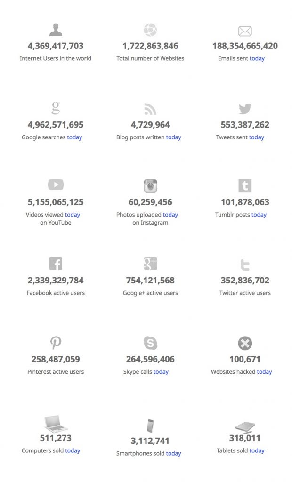
Task: Click the globe icon for Total Websites
Action: click(150, 30)
